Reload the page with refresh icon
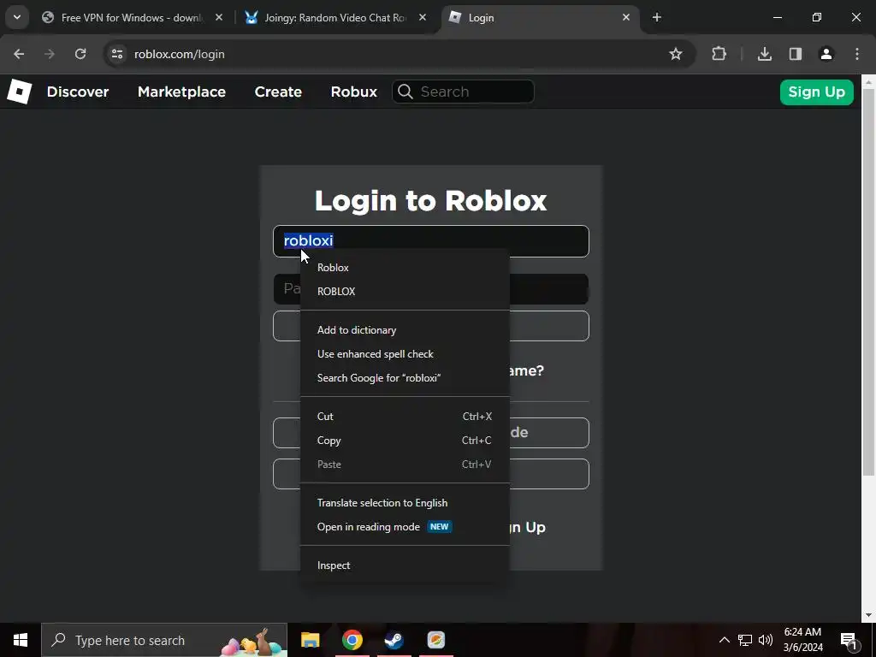Image resolution: width=876 pixels, height=657 pixels. pyautogui.click(x=80, y=54)
